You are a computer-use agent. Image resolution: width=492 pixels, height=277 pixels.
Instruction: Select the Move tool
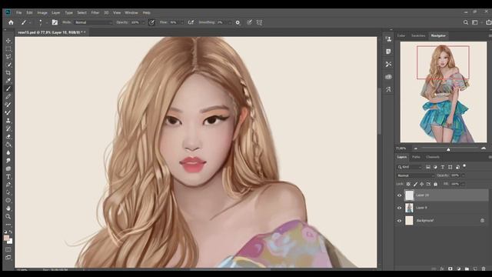8,41
